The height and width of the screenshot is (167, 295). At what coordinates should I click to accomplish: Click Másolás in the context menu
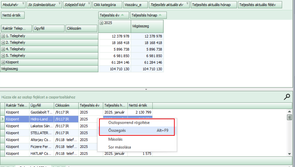coord(115,139)
